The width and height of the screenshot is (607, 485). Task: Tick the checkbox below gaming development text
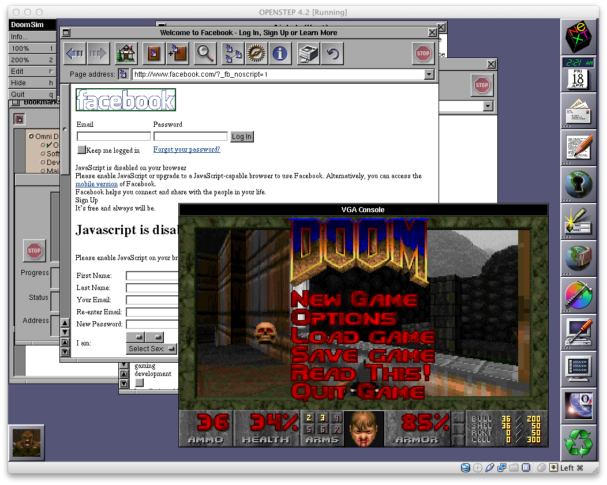click(x=140, y=382)
